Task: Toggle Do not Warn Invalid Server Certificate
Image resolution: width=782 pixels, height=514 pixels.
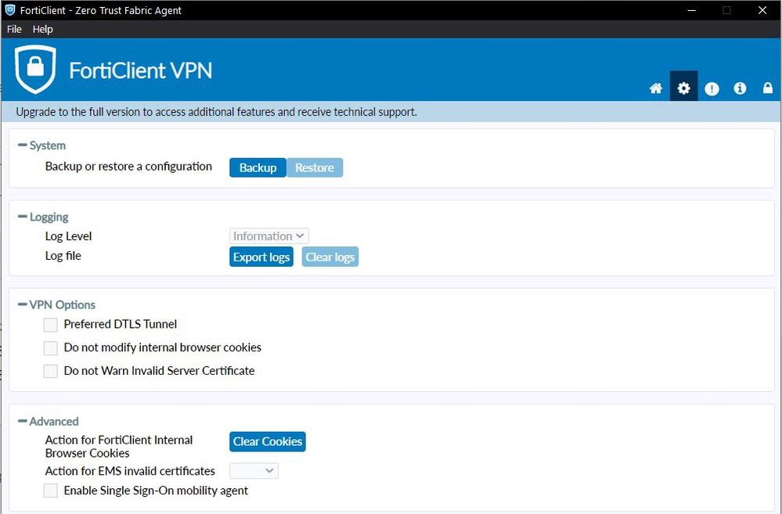Action: pyautogui.click(x=51, y=372)
